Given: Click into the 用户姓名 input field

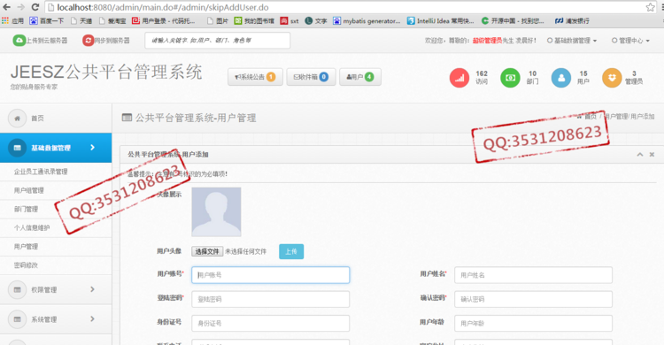Looking at the screenshot, I should [x=533, y=275].
